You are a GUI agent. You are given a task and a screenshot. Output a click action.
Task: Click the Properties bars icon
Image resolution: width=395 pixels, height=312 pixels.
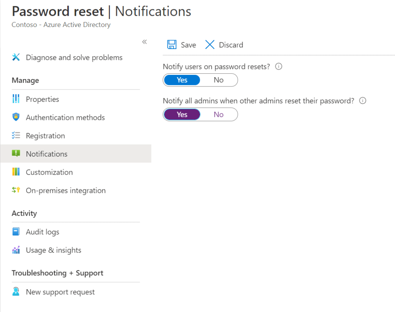tap(16, 99)
